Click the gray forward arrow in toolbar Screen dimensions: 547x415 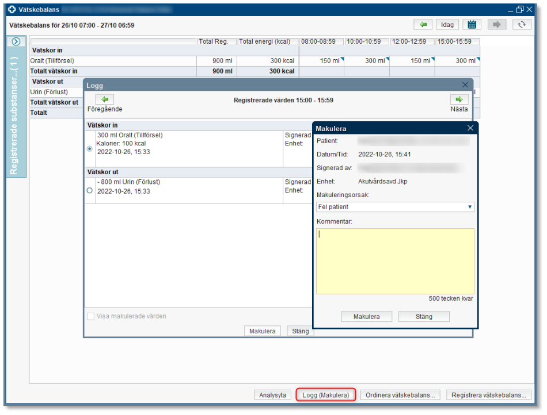pyautogui.click(x=496, y=25)
